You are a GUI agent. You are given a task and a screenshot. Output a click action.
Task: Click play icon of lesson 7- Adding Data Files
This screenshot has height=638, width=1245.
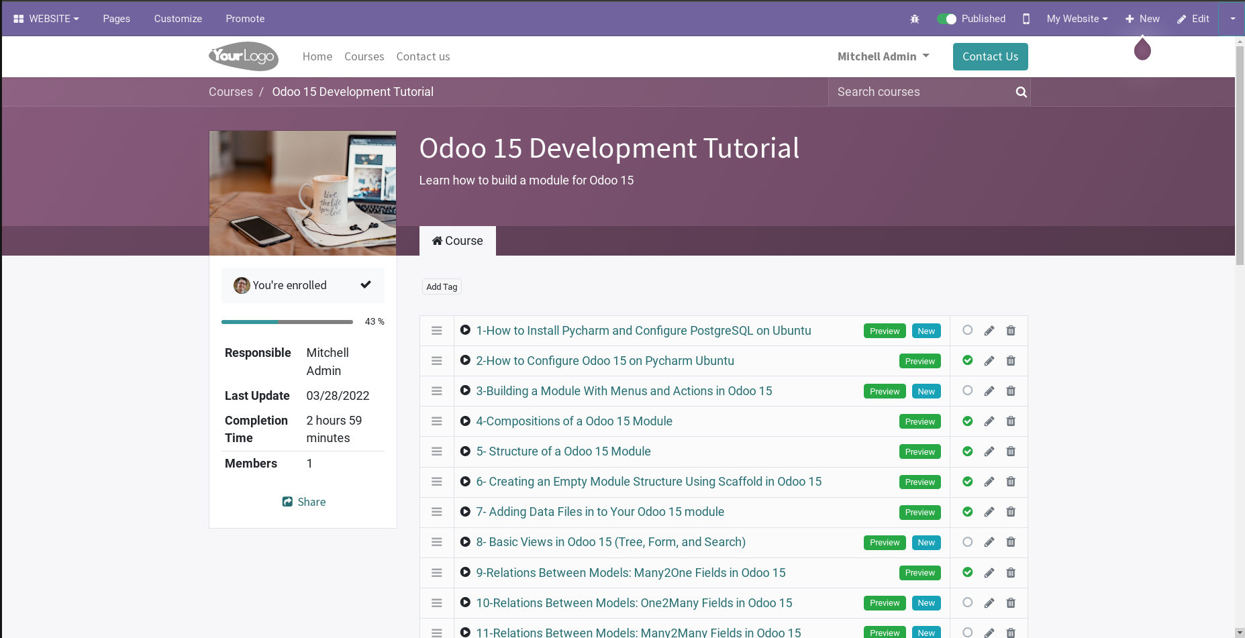[465, 512]
